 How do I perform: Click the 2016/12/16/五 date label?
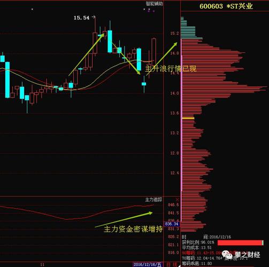pos(147,264)
